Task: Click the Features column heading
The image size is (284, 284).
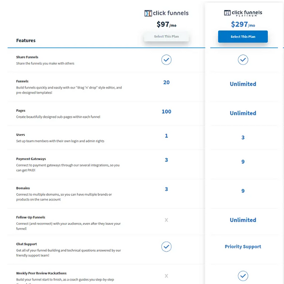Action: coord(26,40)
